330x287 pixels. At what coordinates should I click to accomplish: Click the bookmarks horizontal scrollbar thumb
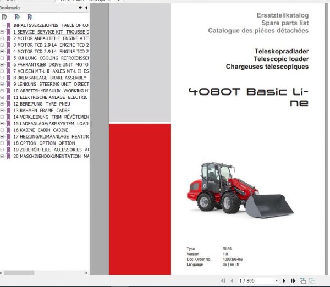tap(19, 273)
